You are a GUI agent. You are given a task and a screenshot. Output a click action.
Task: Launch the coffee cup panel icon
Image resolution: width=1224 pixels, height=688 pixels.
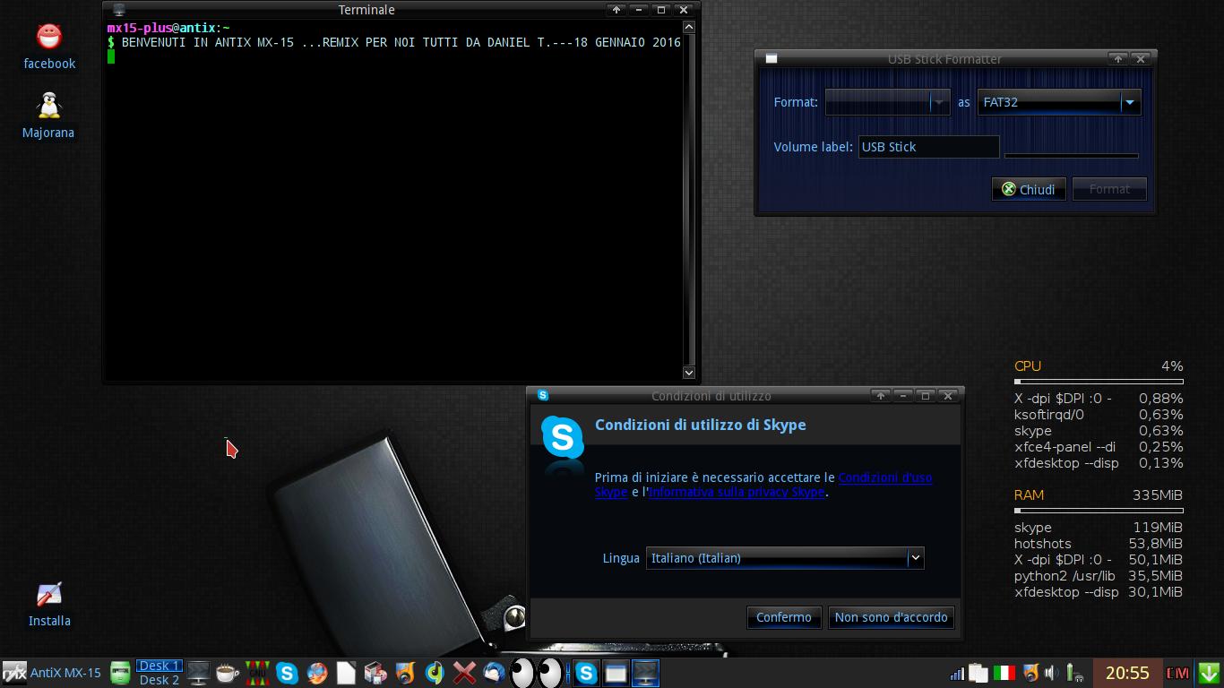(x=228, y=673)
